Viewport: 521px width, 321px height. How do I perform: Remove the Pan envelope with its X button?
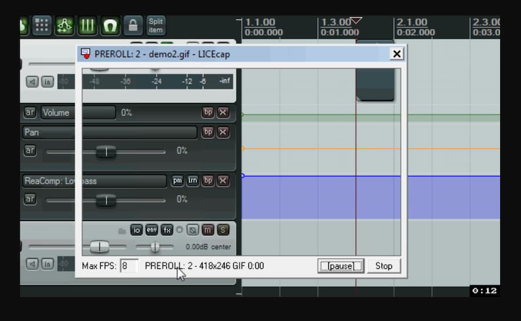[x=223, y=132]
